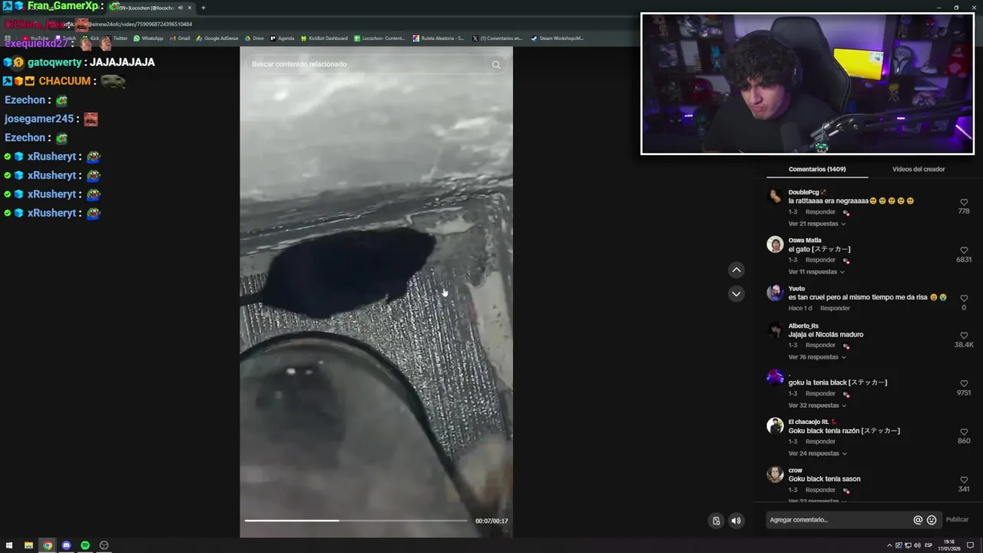Like the 'goku la tenia black' comment

(x=964, y=383)
